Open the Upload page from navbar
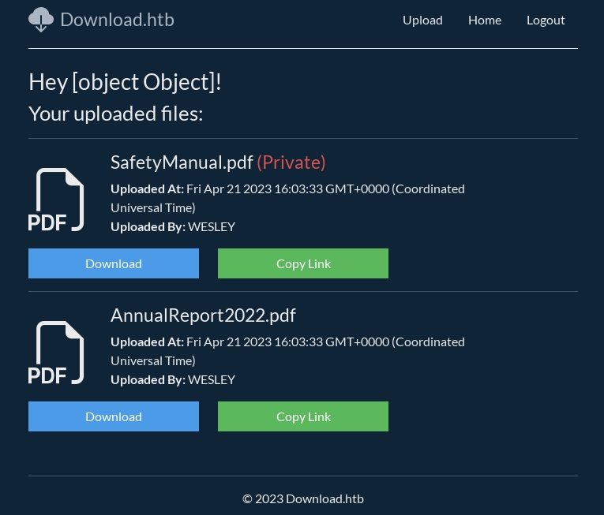 pos(422,20)
